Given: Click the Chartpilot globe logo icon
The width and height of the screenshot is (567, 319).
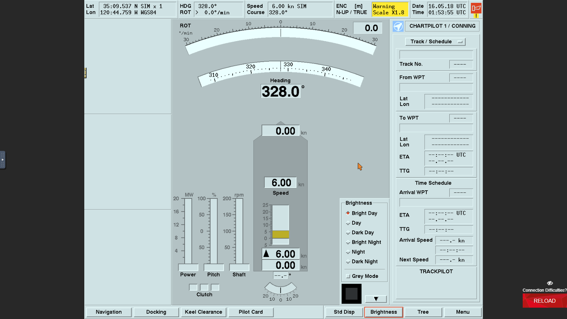Looking at the screenshot, I should pyautogui.click(x=398, y=26).
